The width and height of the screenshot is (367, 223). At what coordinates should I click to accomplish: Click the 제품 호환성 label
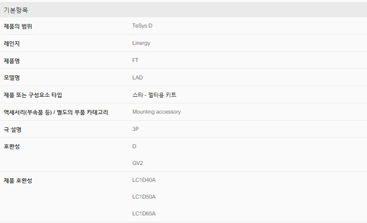18,181
